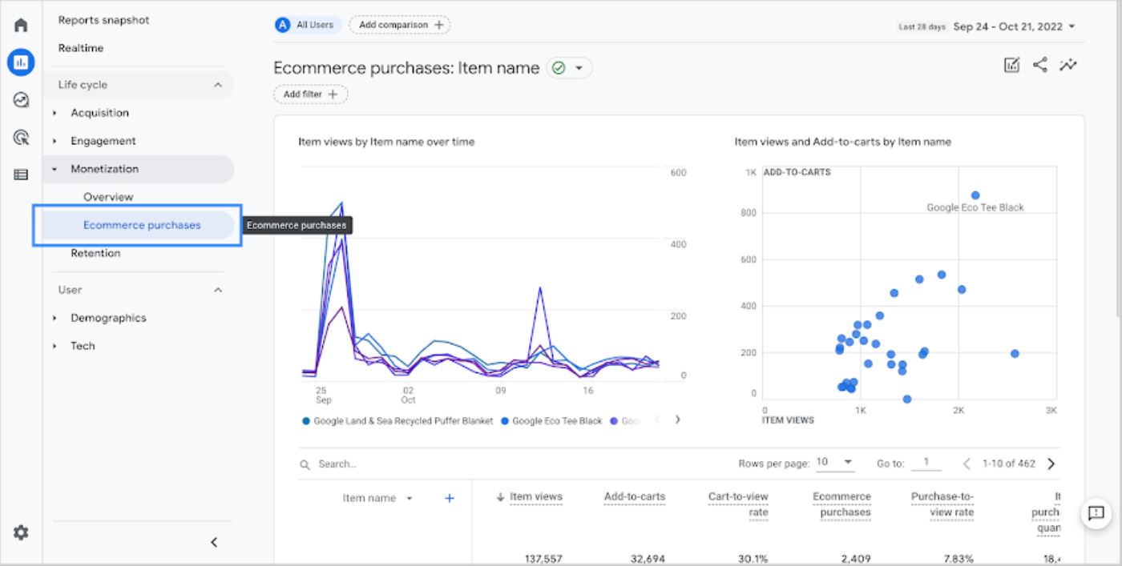This screenshot has height=566, width=1122.
Task: Open the report status check dropdown
Action: [569, 68]
